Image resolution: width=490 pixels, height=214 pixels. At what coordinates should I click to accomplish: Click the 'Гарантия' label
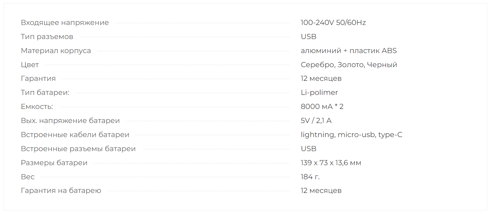tap(38, 79)
